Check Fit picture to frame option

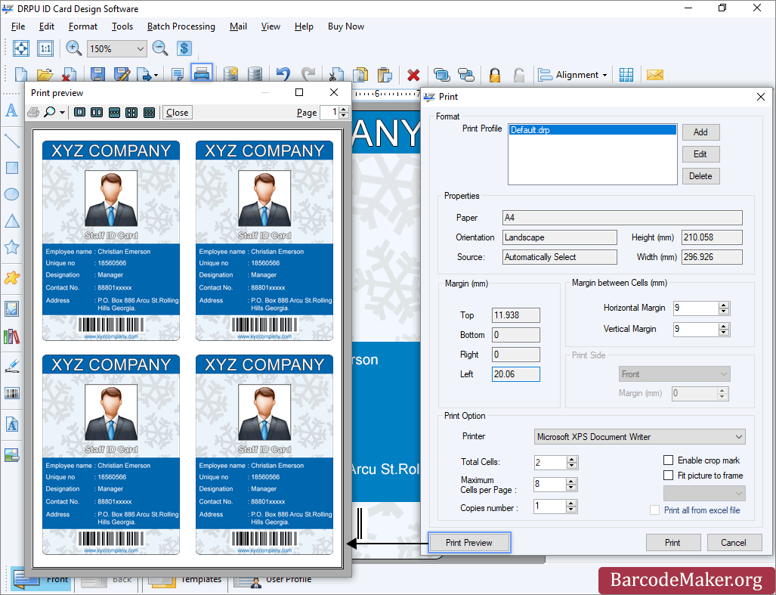pos(668,476)
